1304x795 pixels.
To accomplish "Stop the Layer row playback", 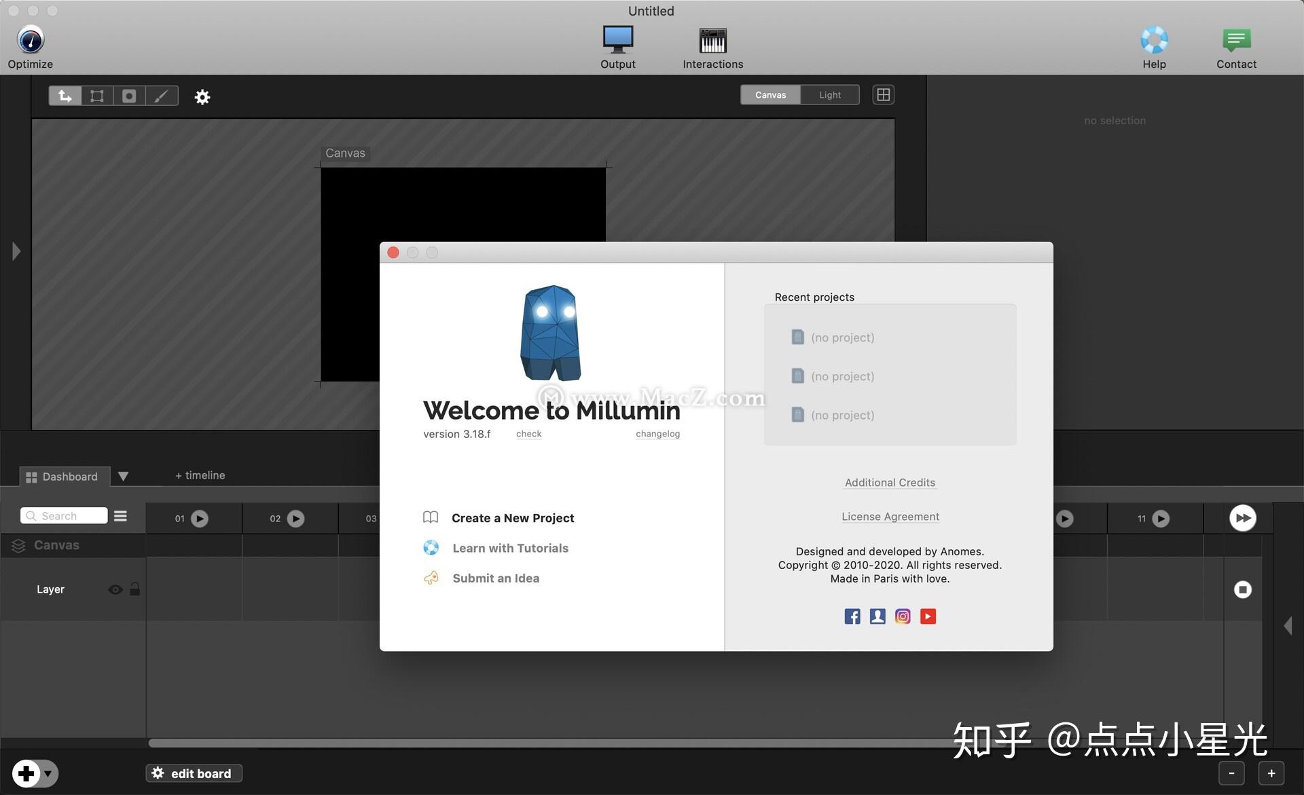I will tap(1243, 589).
